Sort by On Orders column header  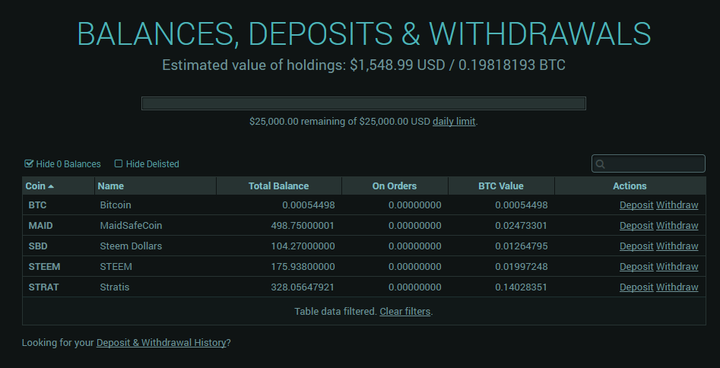pyautogui.click(x=394, y=186)
